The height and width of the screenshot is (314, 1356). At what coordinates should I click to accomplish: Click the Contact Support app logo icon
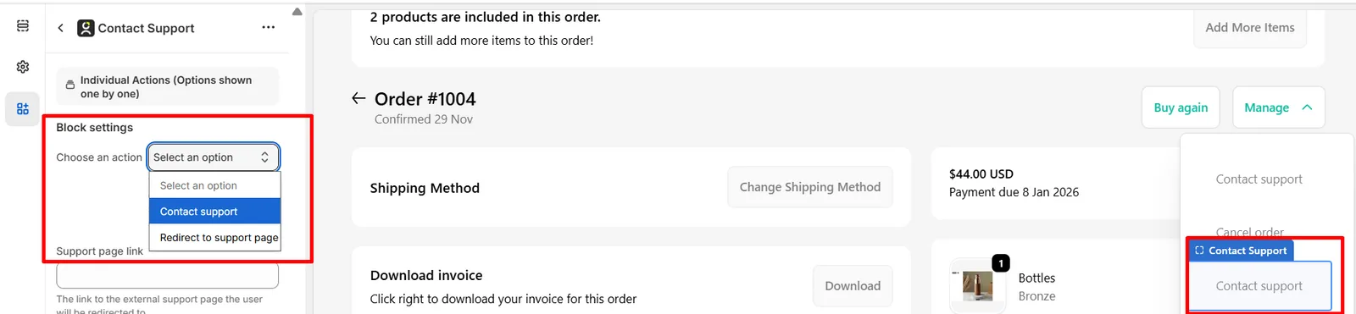pyautogui.click(x=86, y=28)
